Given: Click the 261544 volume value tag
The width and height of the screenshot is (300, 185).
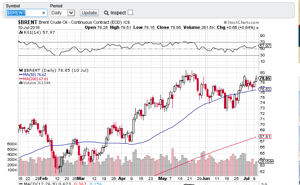Looking at the screenshot, I should tap(266, 162).
